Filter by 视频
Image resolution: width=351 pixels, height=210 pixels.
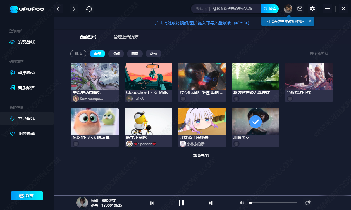pyautogui.click(x=116, y=54)
